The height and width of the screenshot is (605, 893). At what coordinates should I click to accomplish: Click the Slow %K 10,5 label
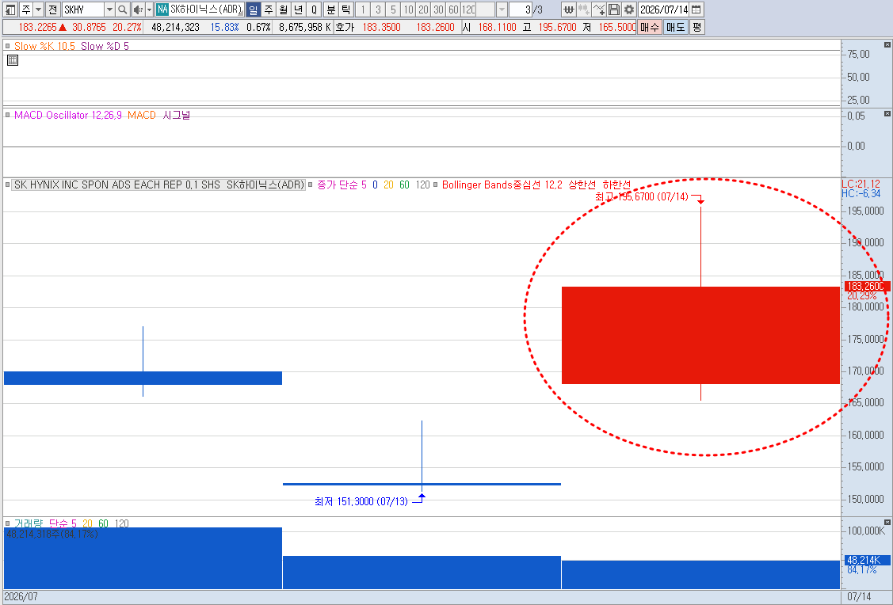(44, 46)
